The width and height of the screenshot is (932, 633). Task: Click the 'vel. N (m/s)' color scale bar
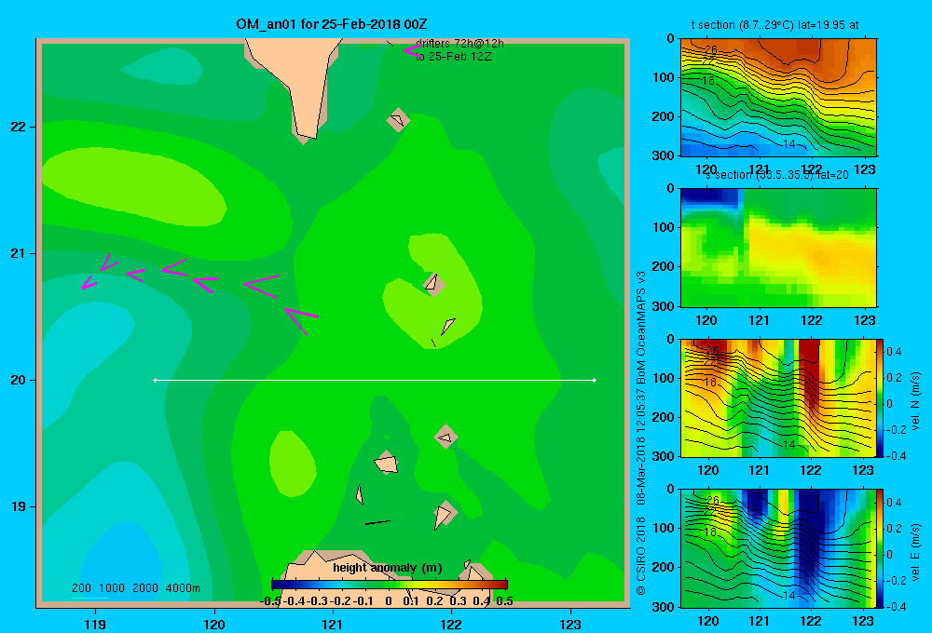[x=881, y=397]
